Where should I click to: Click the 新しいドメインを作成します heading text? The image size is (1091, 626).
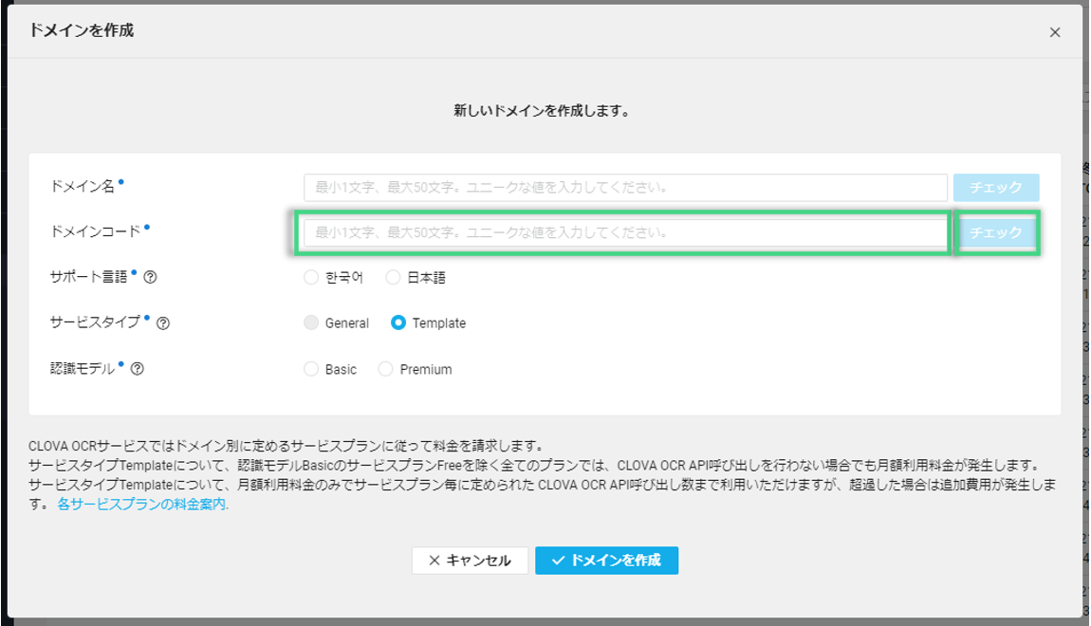(x=542, y=111)
